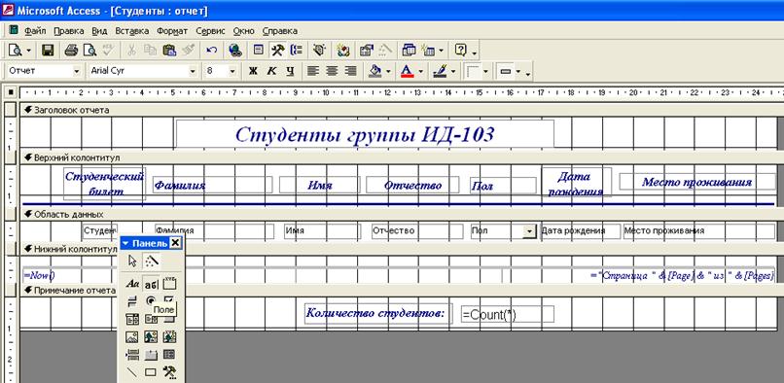Toggle the Toolbox hammer button in toolbar
Screen dimensions: 784x383
click(277, 50)
